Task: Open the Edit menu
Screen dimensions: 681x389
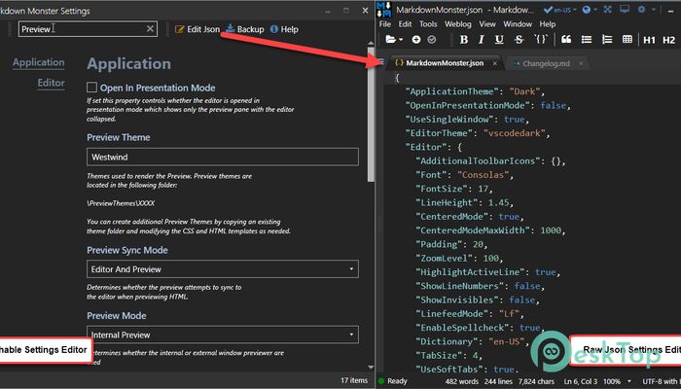Action: click(x=406, y=24)
